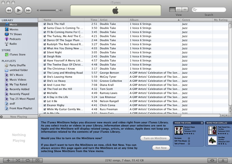Viewport: 232px width, 164px height.
Task: Collapse the Now Playing panel triangle
Action: pyautogui.click(x=2, y=117)
